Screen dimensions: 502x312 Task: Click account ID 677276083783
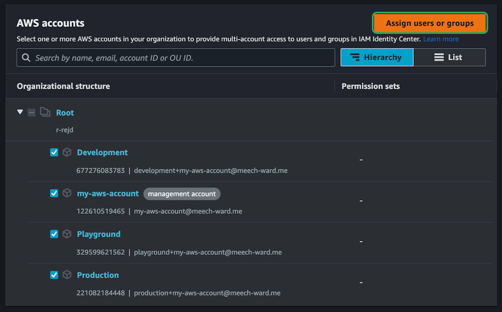click(x=100, y=171)
